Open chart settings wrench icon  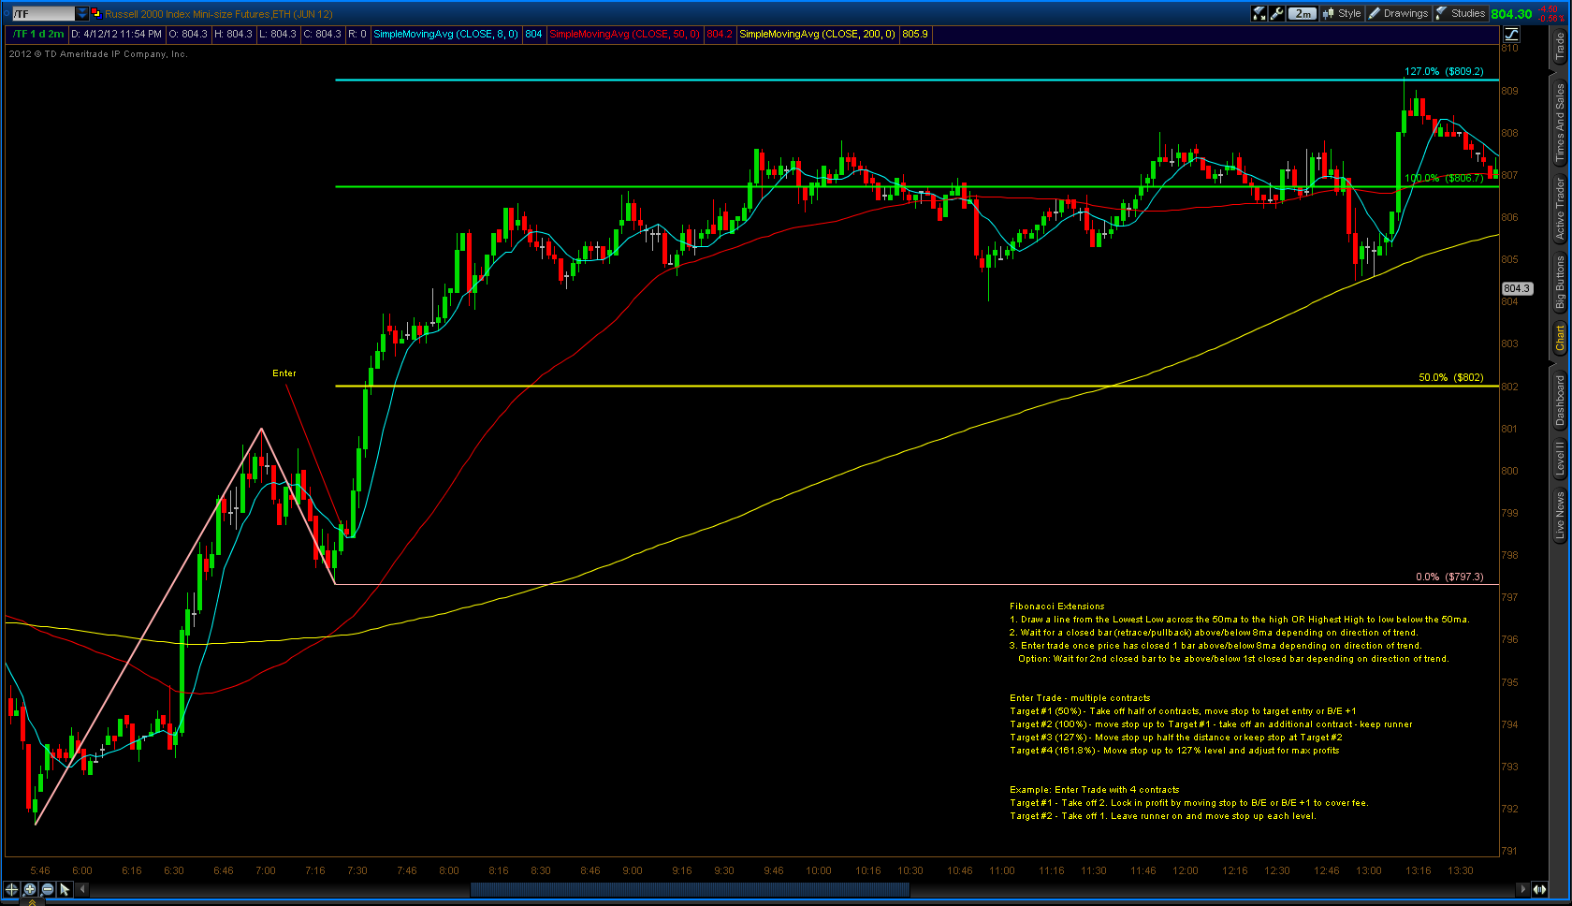(x=1277, y=13)
